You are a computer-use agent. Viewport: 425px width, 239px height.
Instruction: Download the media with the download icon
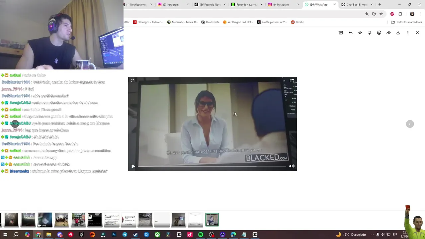coord(398,33)
